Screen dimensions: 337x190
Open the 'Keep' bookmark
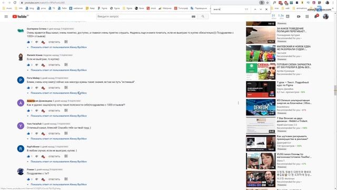[90, 8]
